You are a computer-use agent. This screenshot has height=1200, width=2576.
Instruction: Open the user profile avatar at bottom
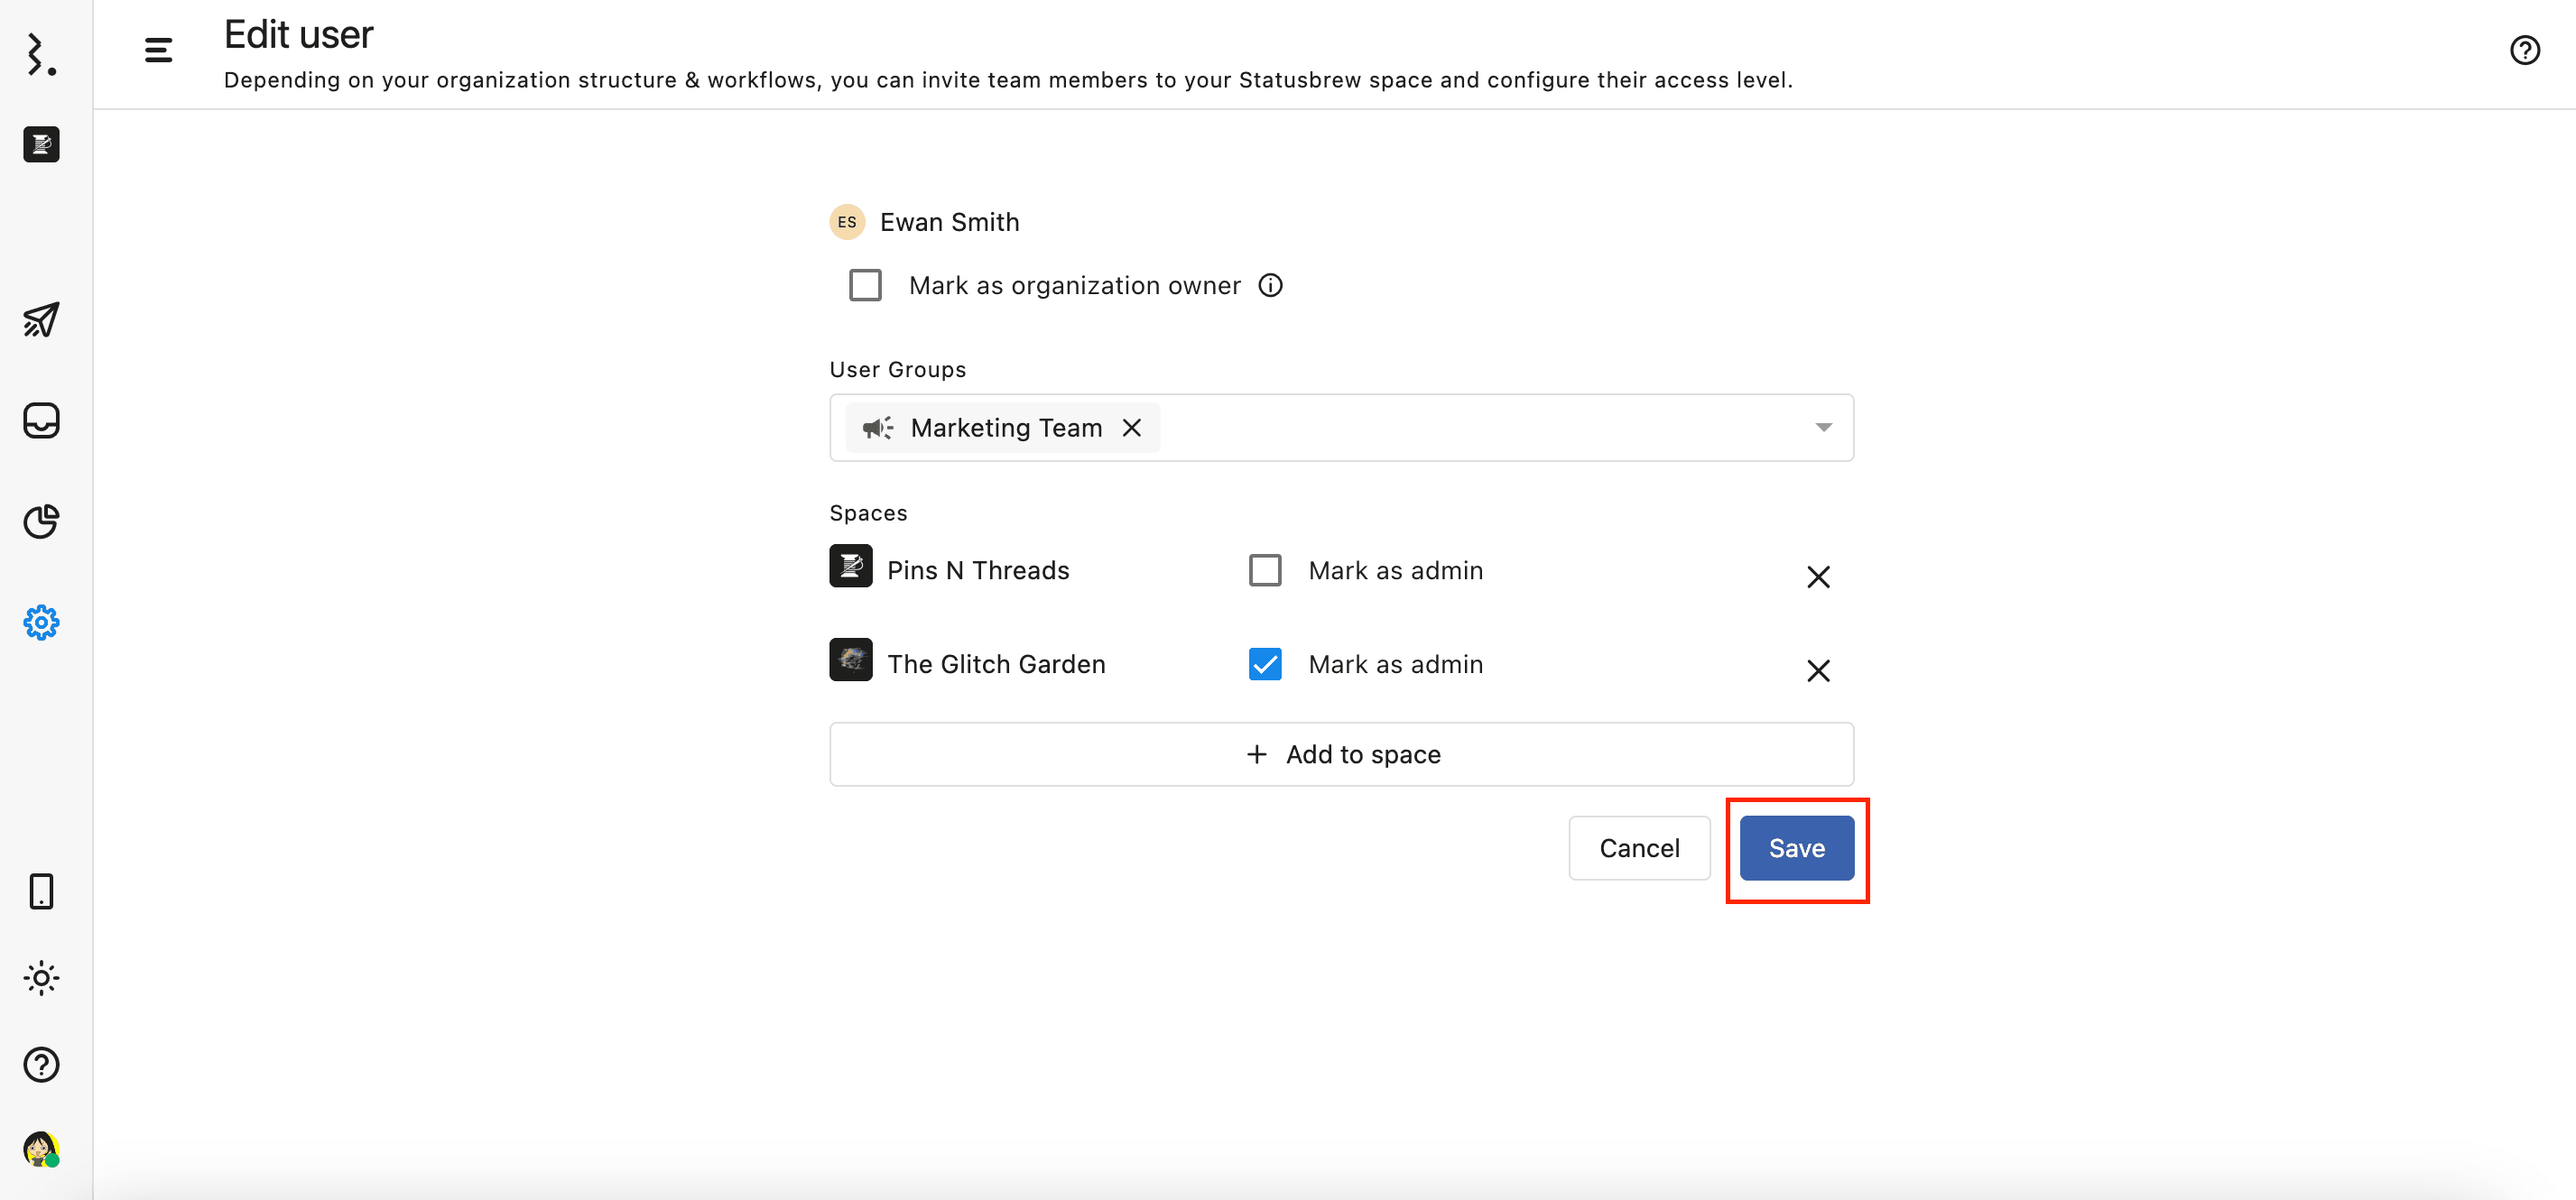pyautogui.click(x=41, y=1150)
